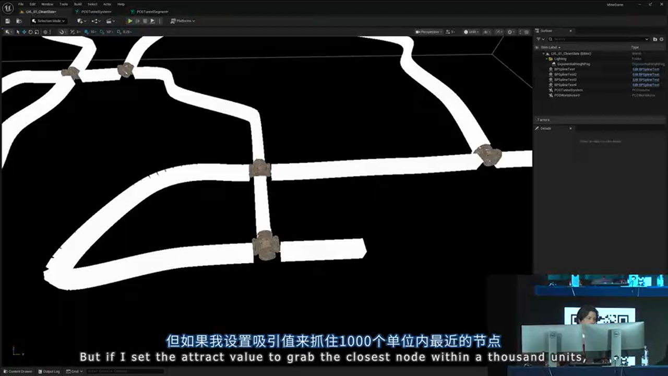Toggle rotation snapping at 10 degrees
This screenshot has width=668, height=376.
[101, 31]
